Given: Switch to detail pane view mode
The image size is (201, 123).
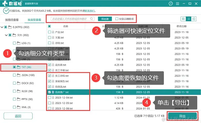Looking at the screenshot, I should pos(194,19).
